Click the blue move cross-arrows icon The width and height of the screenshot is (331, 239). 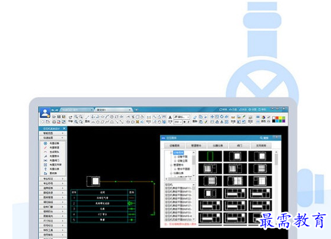(x=212, y=116)
